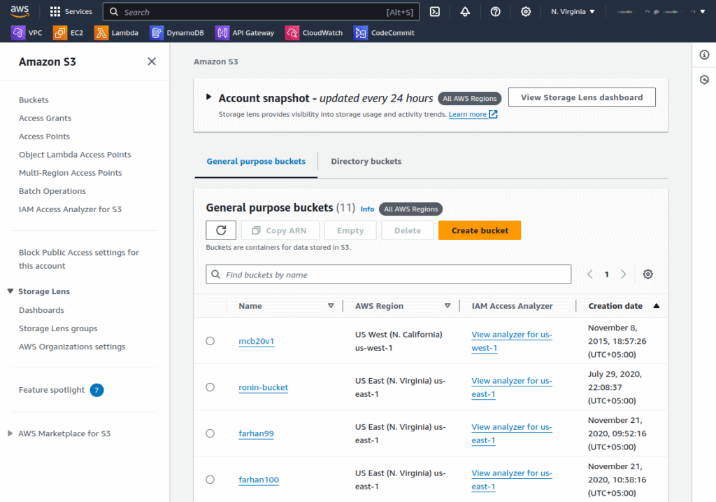
Task: Open IAM Access Analyzer for S3
Action: tap(71, 209)
